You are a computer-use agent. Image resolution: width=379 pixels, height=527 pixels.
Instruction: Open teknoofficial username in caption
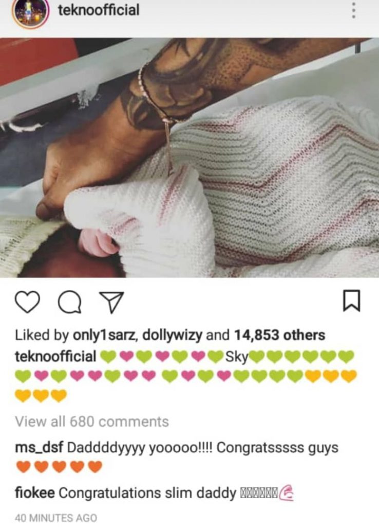(55, 356)
